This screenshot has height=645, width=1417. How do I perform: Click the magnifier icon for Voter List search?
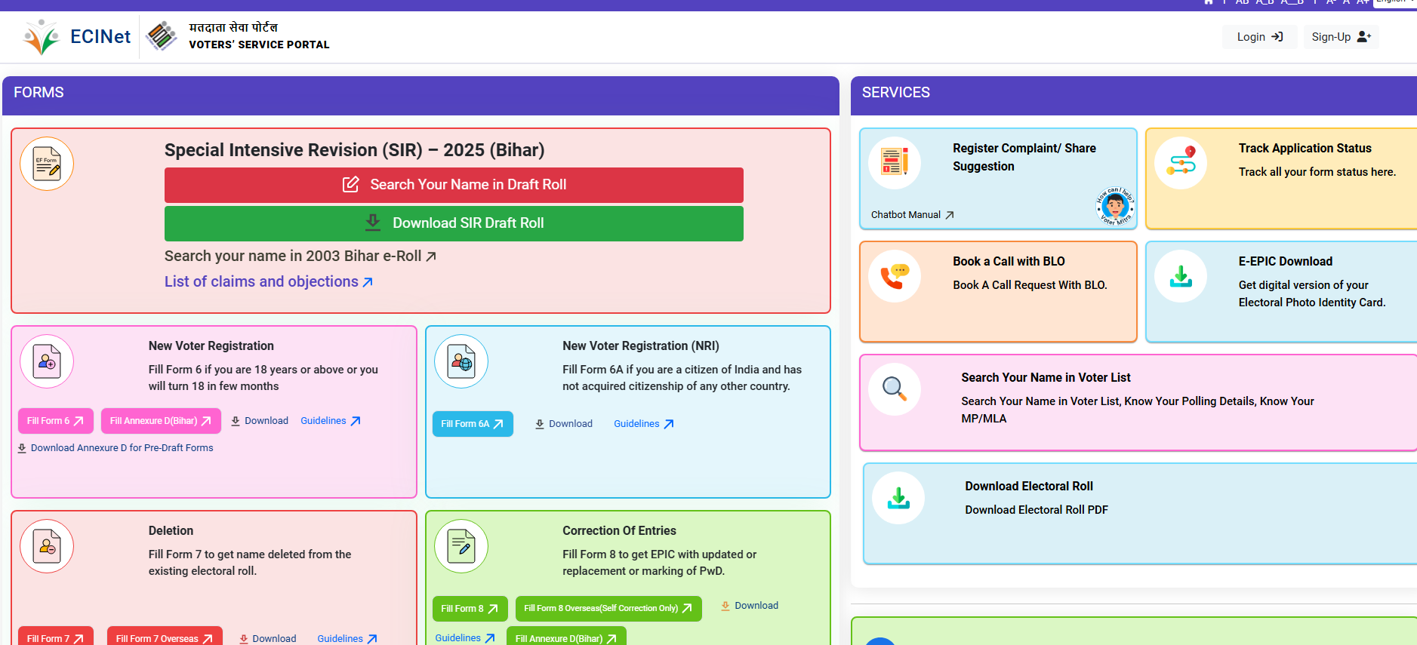click(895, 389)
